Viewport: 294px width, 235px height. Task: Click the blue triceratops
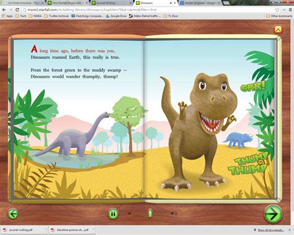(x=238, y=141)
